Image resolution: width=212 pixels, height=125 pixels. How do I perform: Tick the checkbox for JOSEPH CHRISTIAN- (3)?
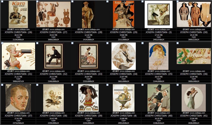[142, 1]
